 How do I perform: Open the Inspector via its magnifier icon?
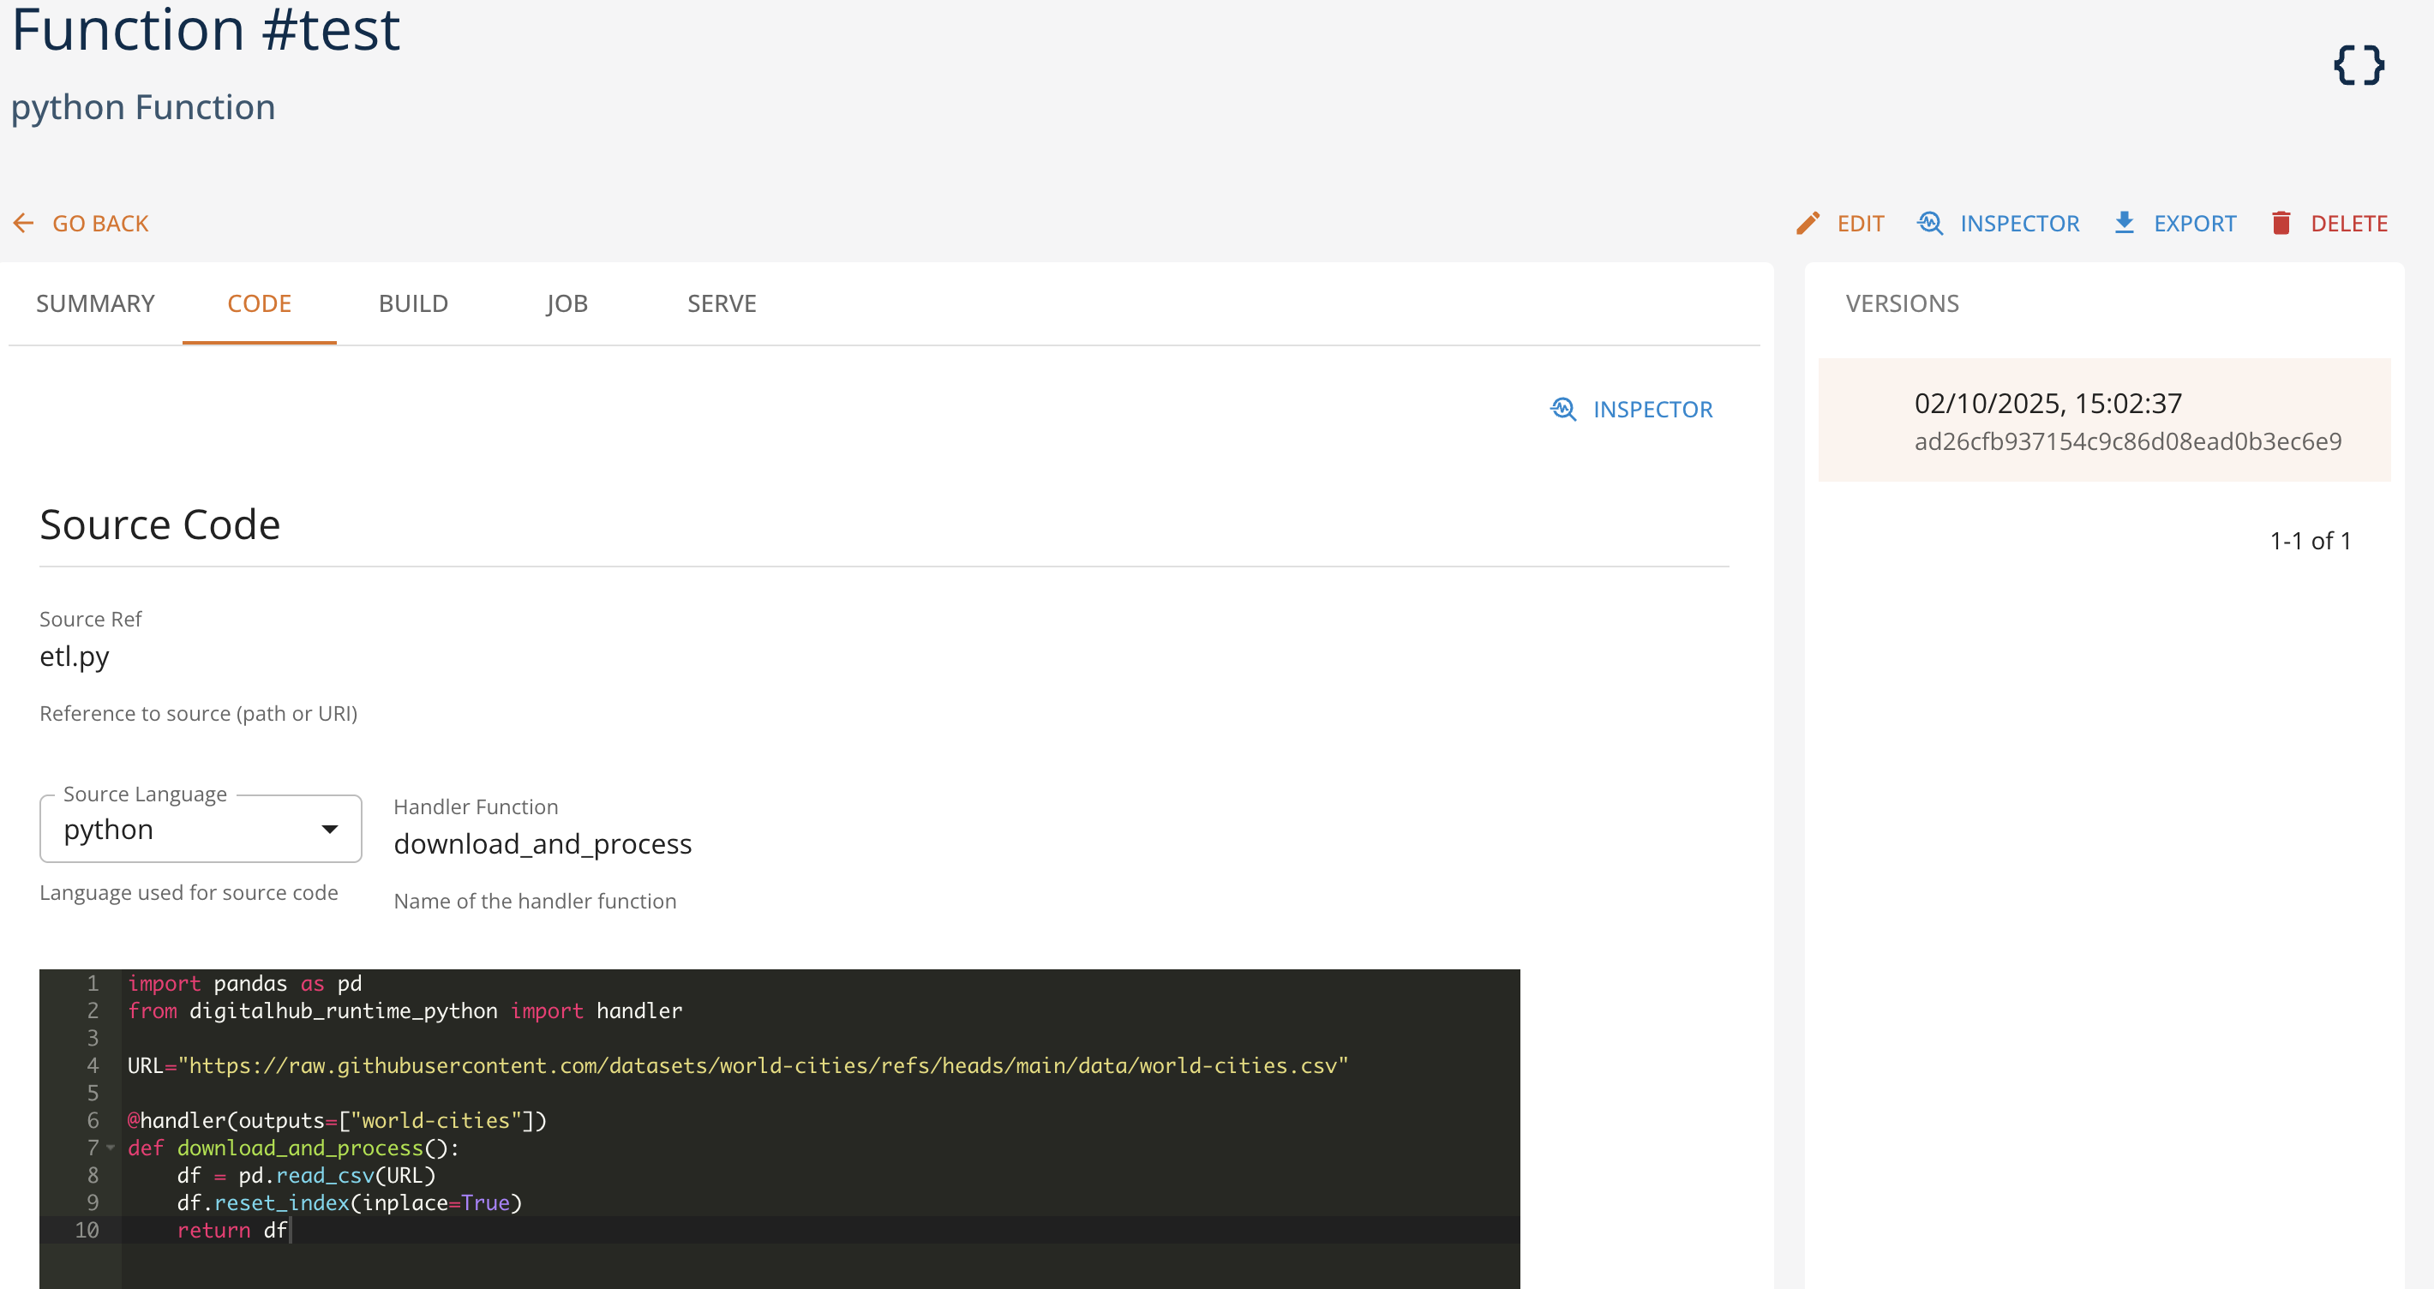1930,222
